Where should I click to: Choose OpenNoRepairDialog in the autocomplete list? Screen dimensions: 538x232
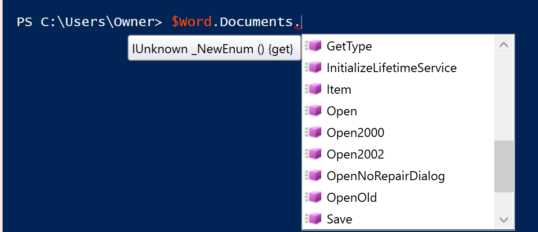click(386, 176)
